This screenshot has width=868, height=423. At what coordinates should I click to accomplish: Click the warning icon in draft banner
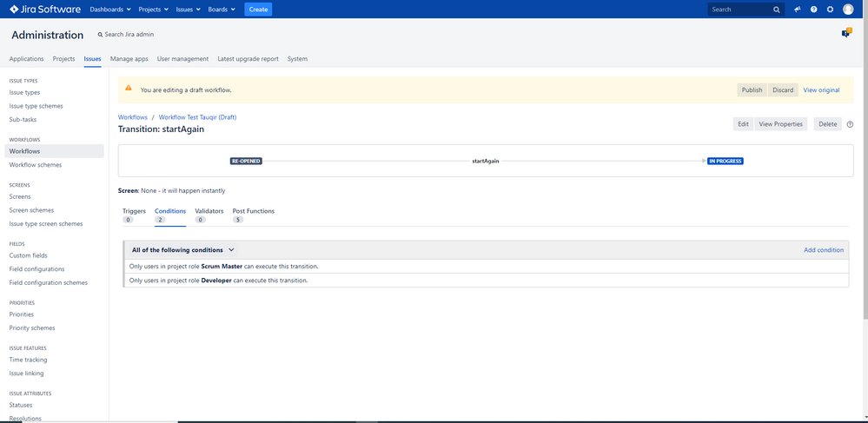(x=129, y=88)
